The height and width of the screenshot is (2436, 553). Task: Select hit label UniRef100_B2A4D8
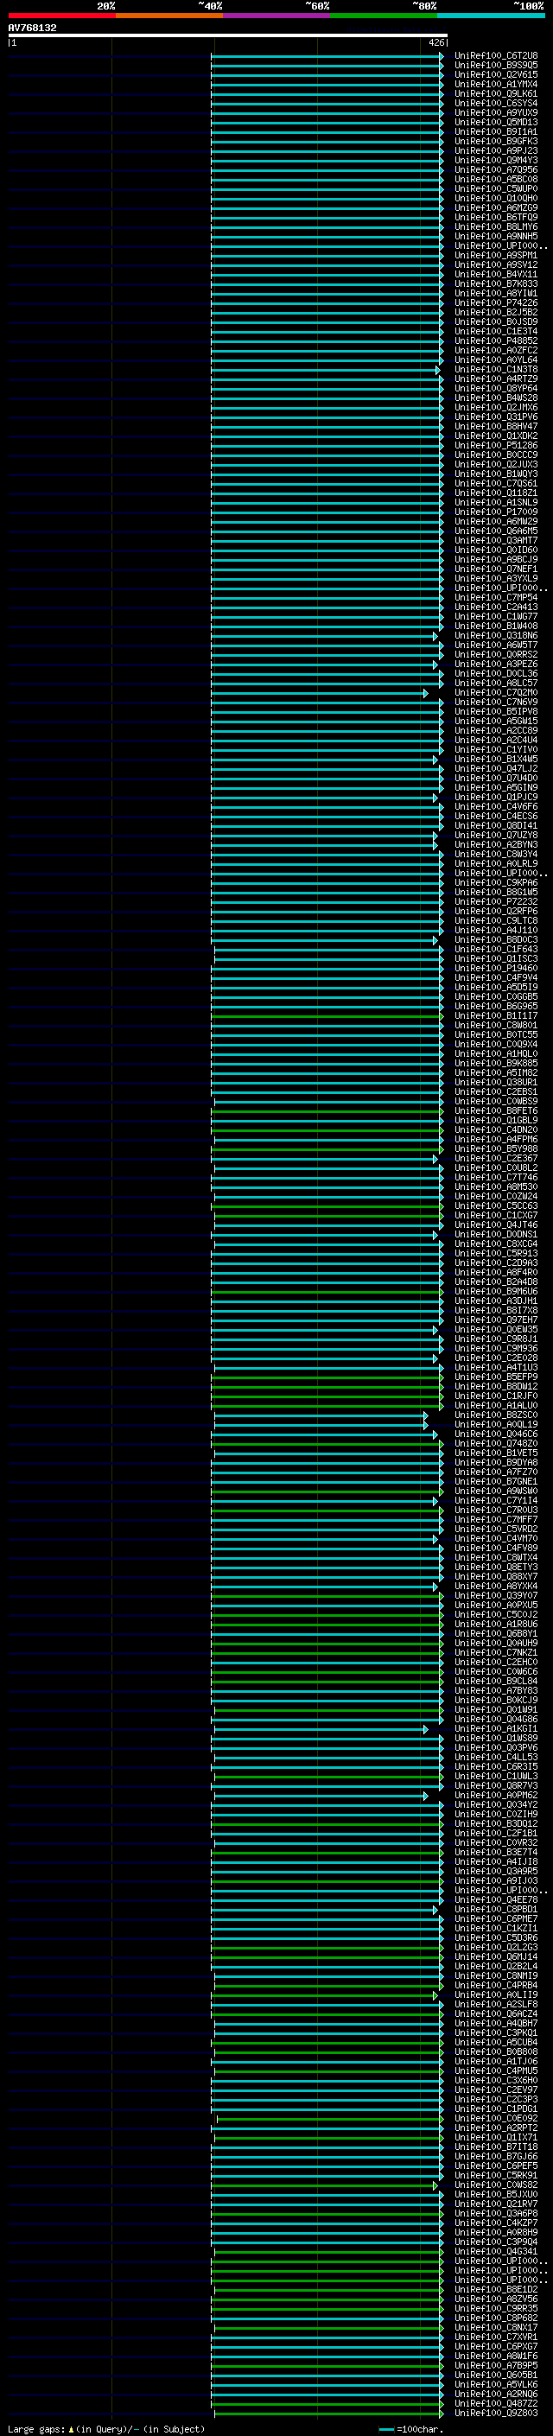tap(495, 1282)
